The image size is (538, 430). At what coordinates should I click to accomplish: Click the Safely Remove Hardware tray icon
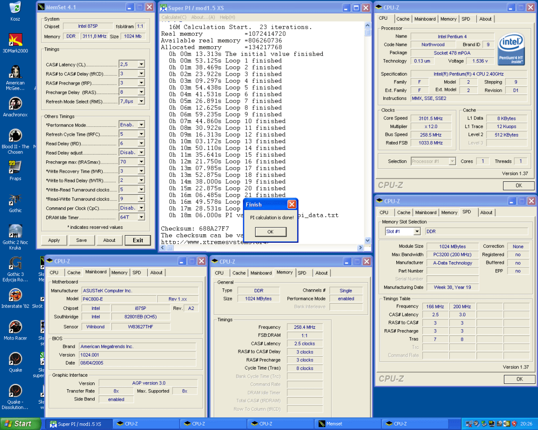click(x=484, y=423)
